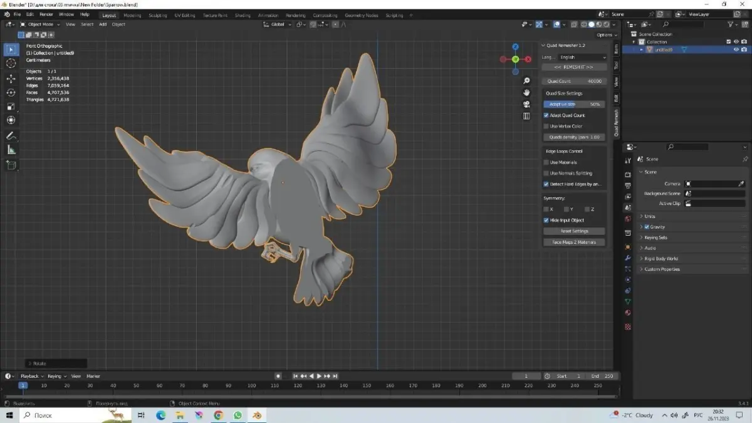Open the View Layer properties tab icon
The height and width of the screenshot is (423, 752).
click(628, 196)
